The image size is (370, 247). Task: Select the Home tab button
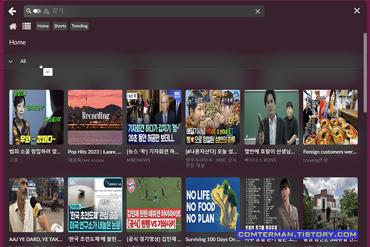click(43, 26)
